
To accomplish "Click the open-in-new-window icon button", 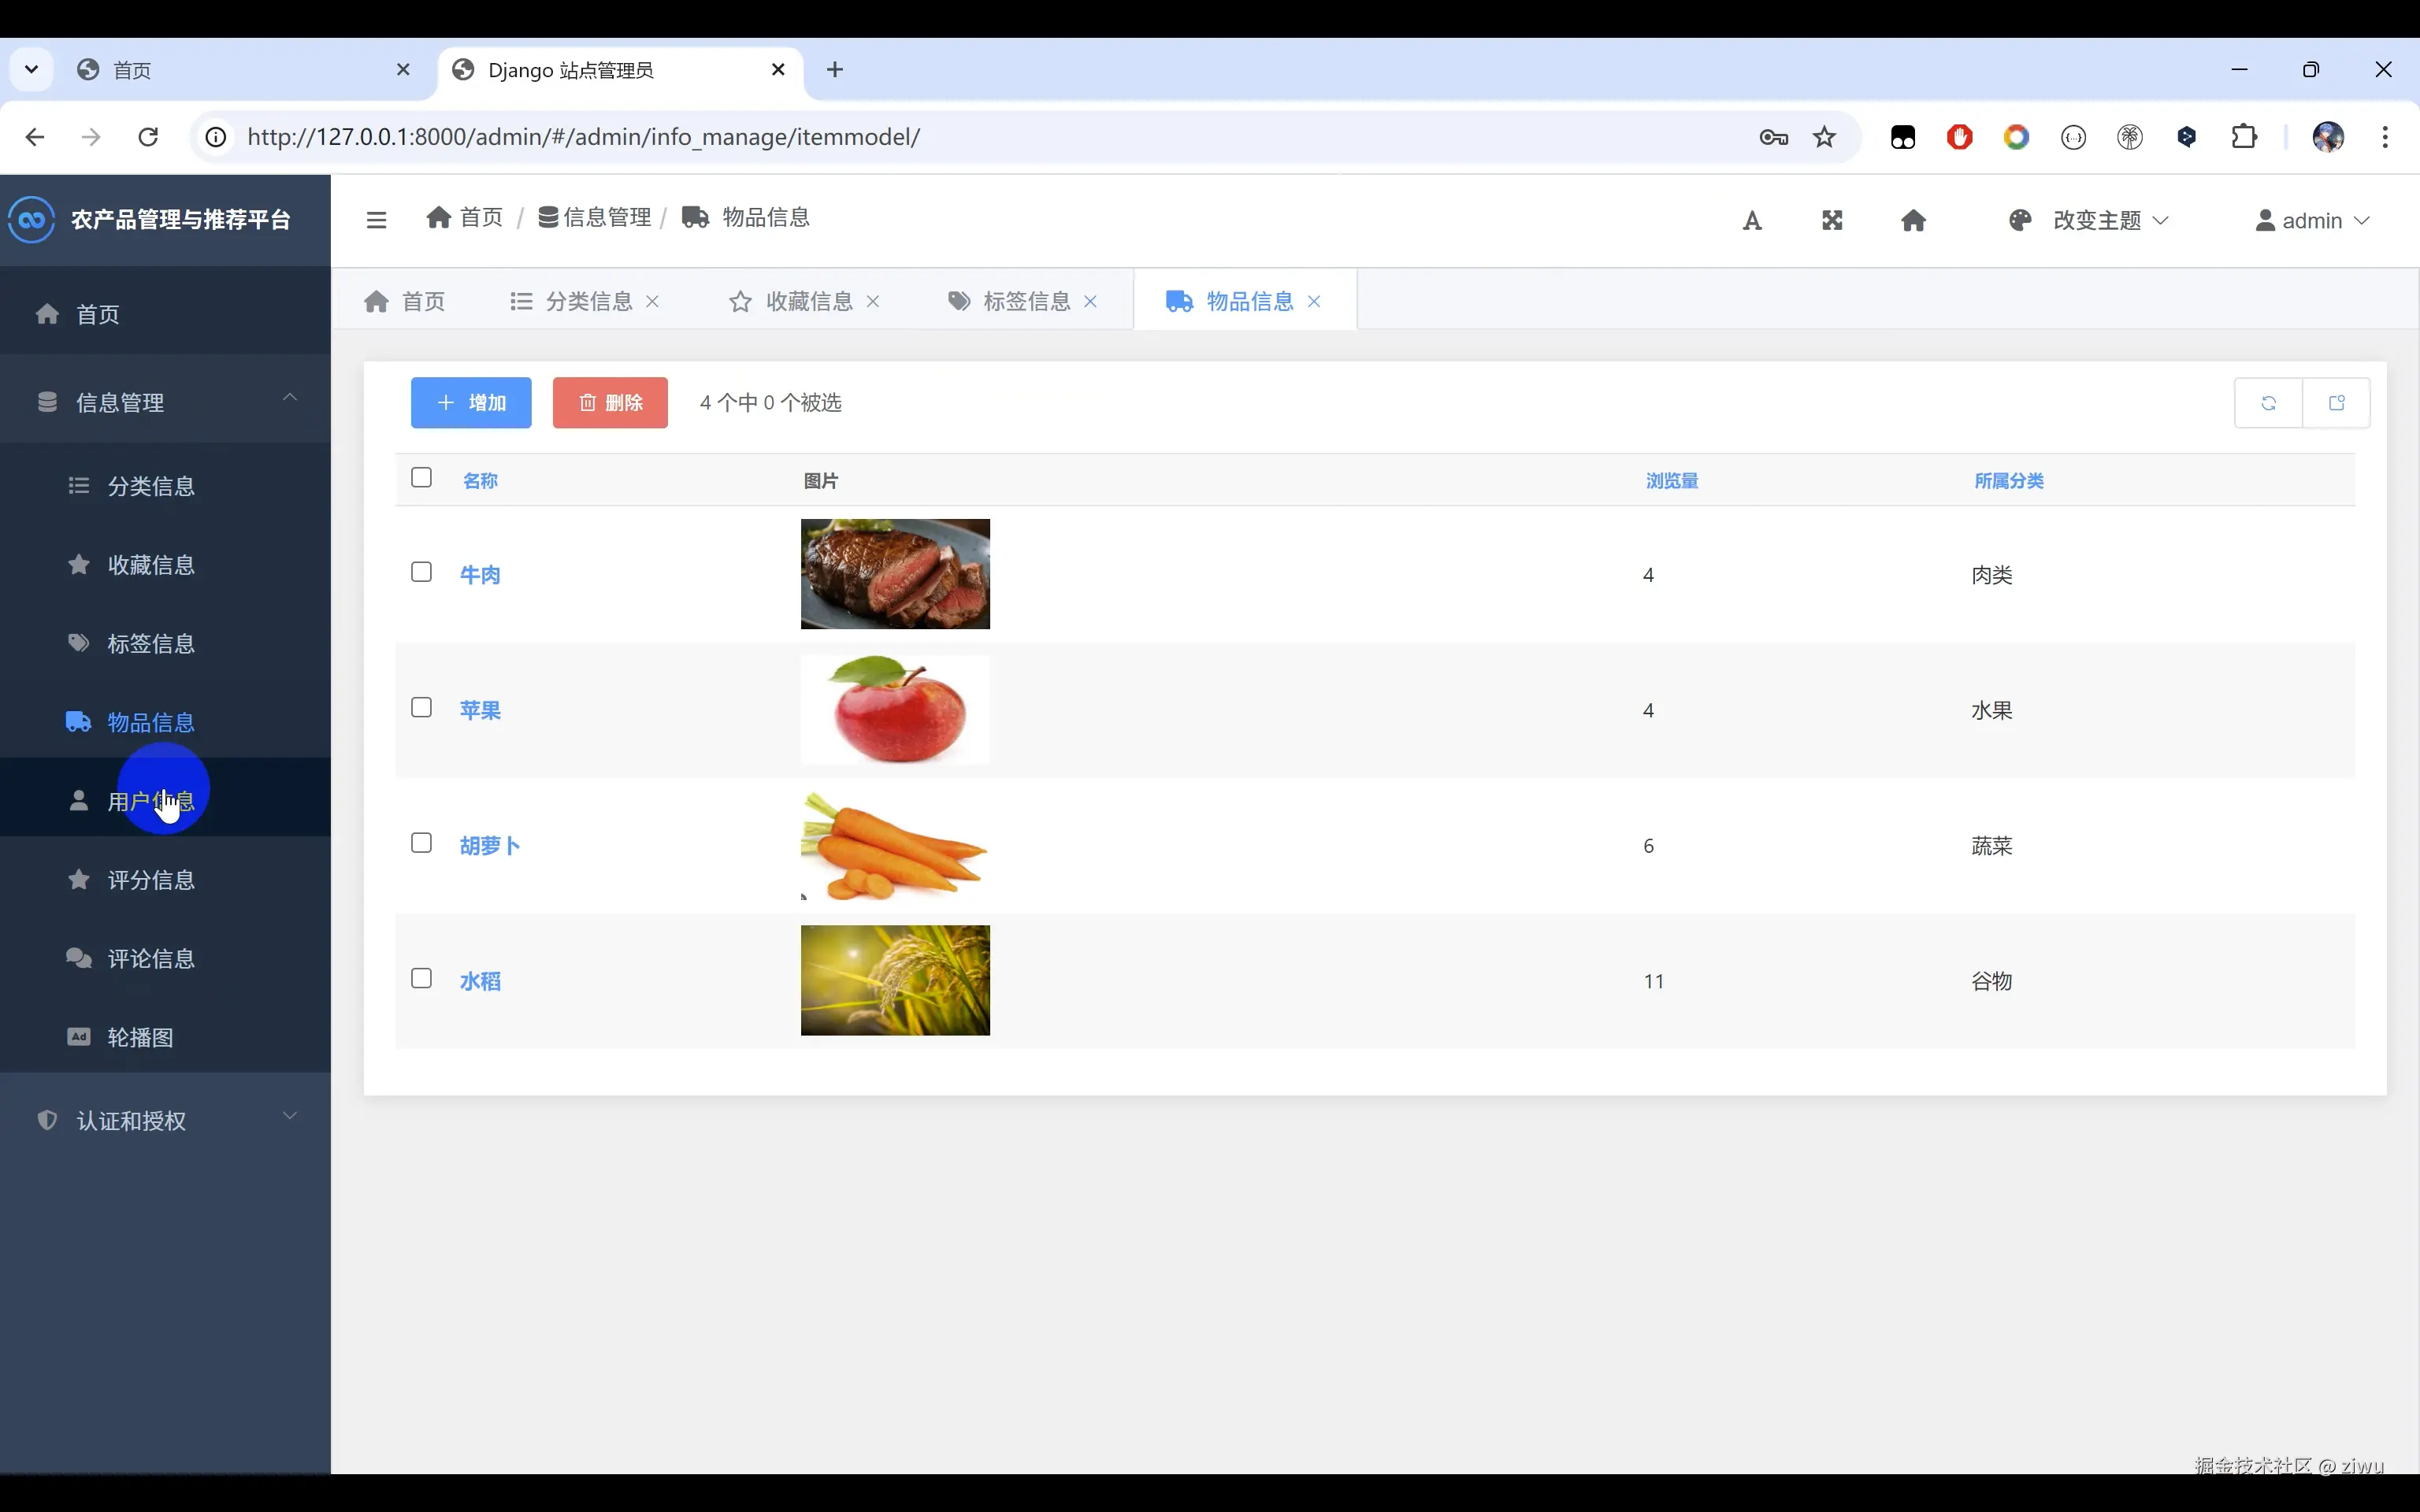I will (2336, 403).
